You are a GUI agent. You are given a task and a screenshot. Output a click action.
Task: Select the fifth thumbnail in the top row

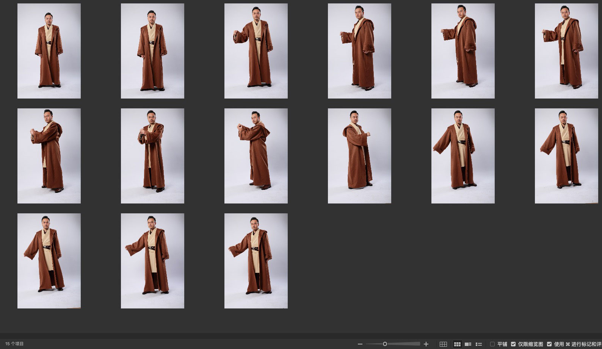pyautogui.click(x=463, y=51)
